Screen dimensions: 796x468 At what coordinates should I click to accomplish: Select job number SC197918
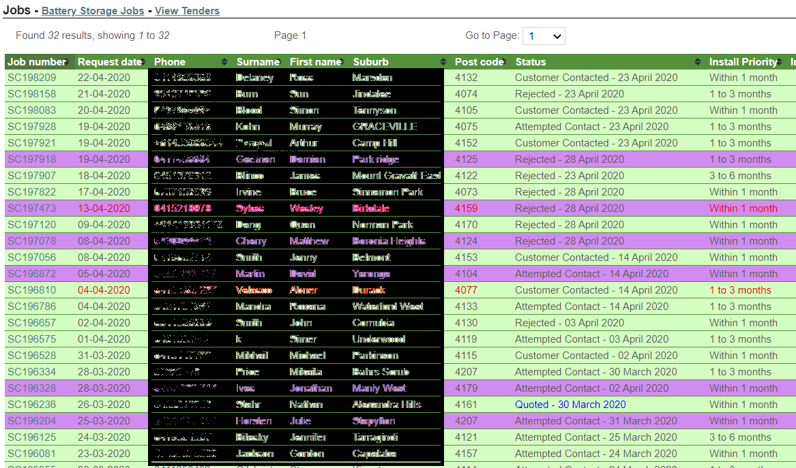pos(32,159)
